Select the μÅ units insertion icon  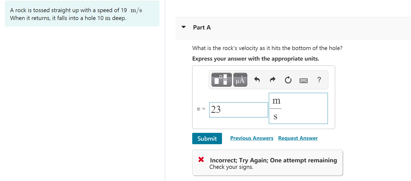[x=240, y=80]
